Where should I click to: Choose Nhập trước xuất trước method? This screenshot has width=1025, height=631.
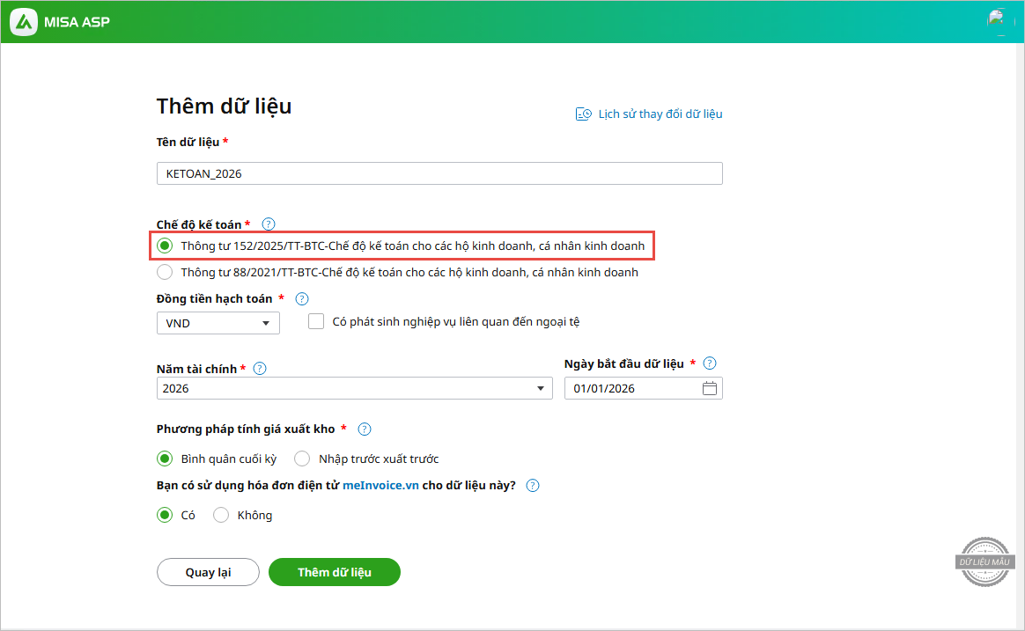(302, 459)
